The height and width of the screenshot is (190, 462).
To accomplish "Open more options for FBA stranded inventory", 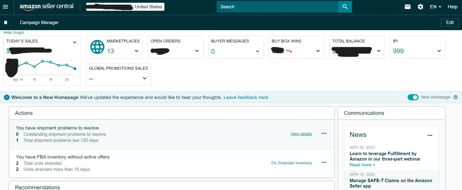I will [324, 162].
